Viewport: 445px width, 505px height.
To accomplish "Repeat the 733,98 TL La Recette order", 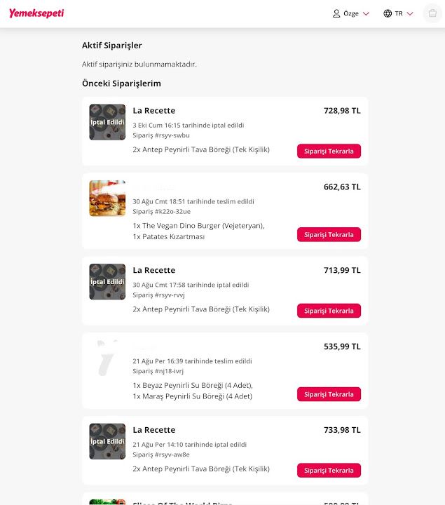I will (329, 470).
